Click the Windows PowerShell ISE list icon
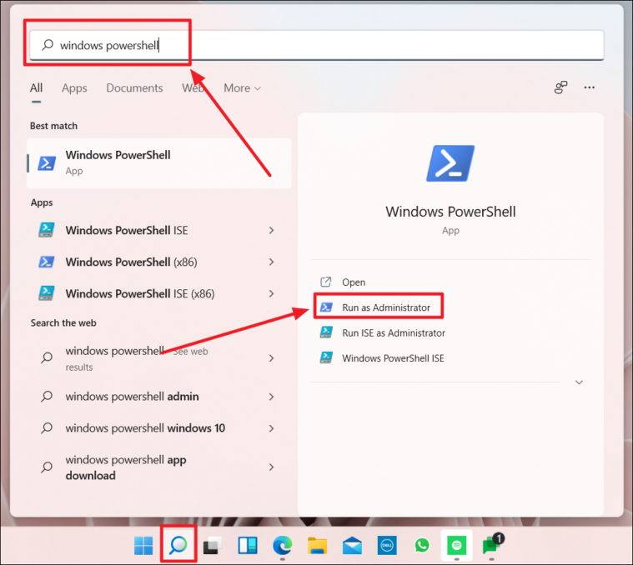The width and height of the screenshot is (633, 565). coord(46,230)
